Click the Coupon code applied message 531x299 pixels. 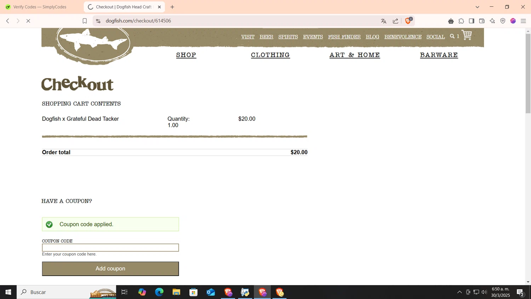point(110,224)
